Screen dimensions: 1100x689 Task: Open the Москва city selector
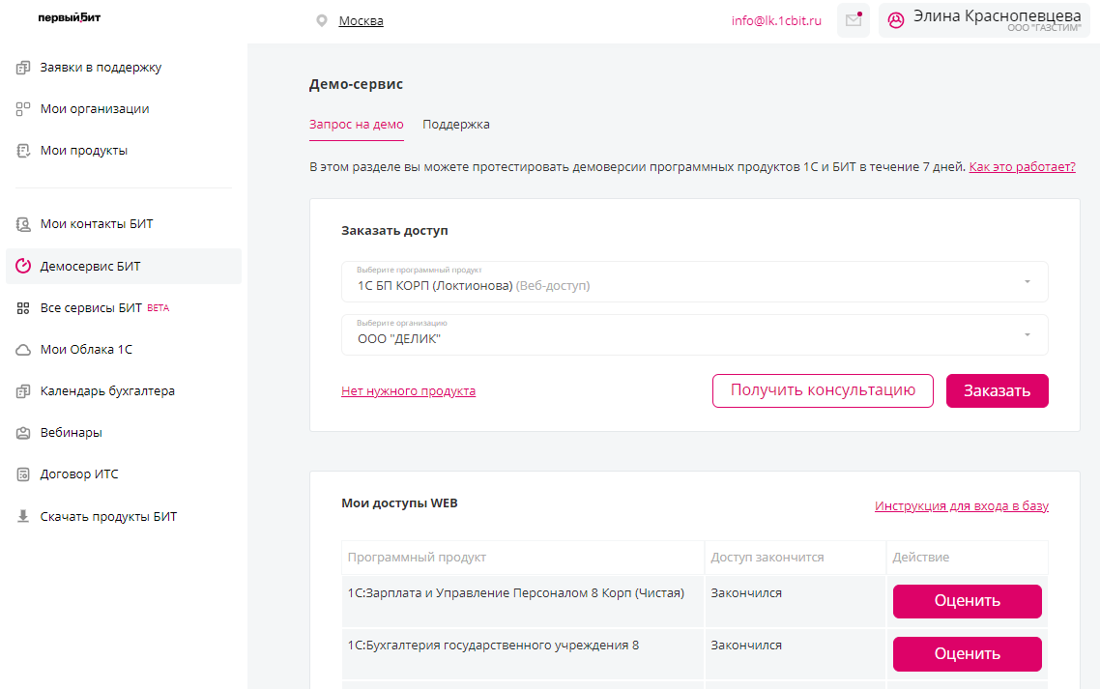pos(361,21)
